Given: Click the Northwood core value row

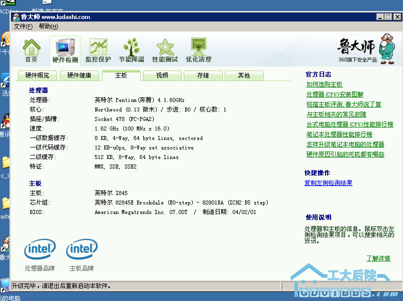Looking at the screenshot, I should click(x=160, y=109).
